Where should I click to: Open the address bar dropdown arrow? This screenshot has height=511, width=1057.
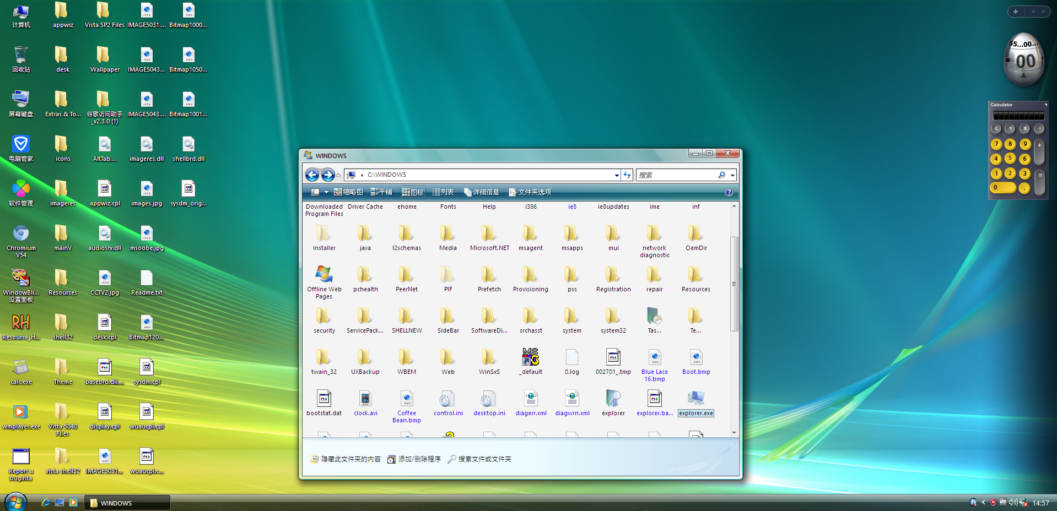[617, 175]
